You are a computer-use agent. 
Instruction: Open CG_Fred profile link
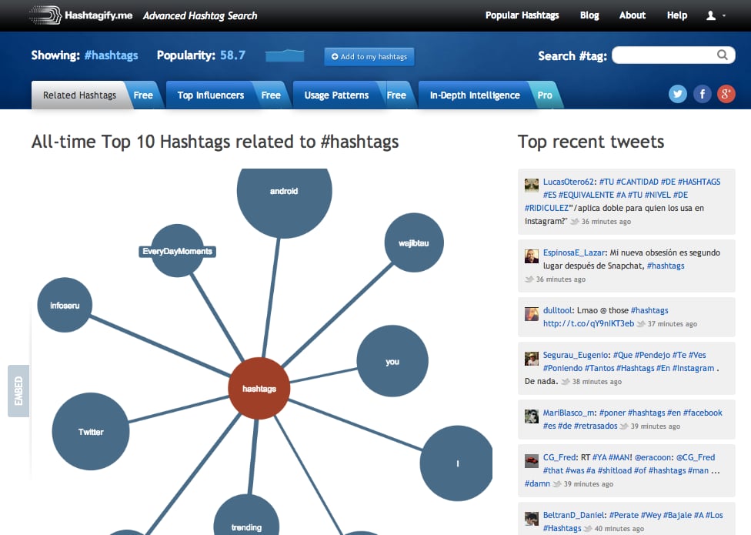click(559, 457)
